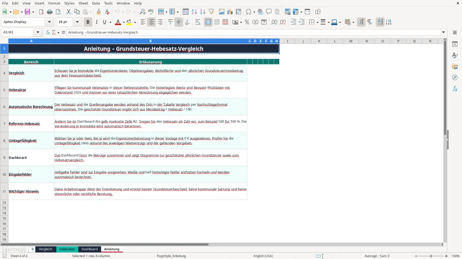Click yellow background color swatch
The width and height of the screenshot is (462, 259).
pyautogui.click(x=129, y=22)
